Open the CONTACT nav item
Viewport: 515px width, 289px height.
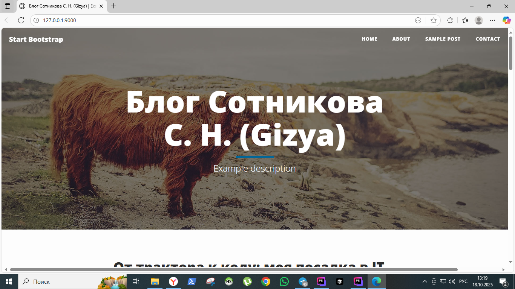488,39
